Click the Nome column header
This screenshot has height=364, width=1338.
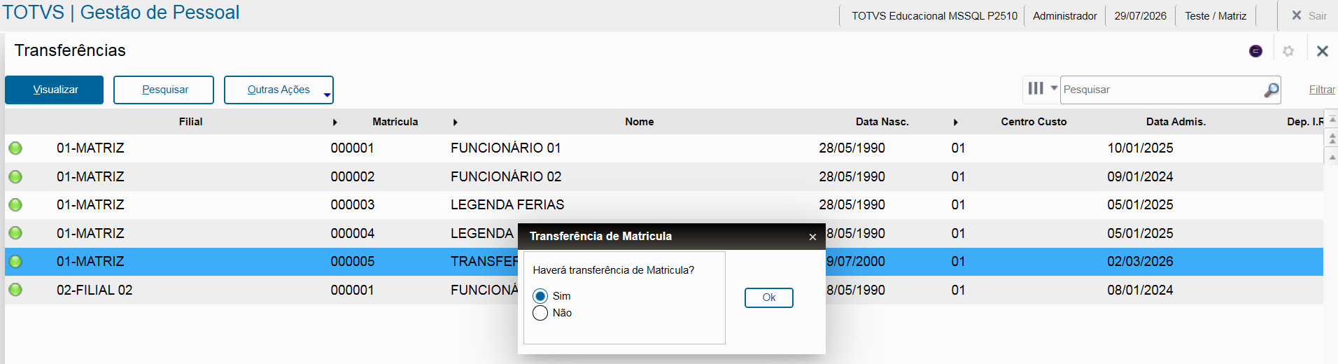click(639, 122)
